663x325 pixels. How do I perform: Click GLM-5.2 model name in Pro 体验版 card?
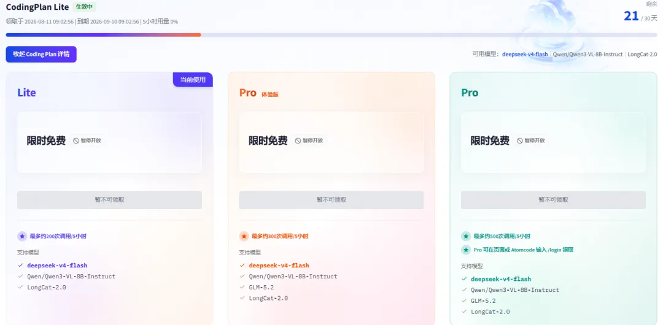pos(262,288)
